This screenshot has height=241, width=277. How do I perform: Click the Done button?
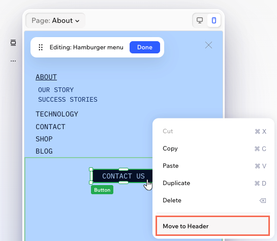pos(145,47)
